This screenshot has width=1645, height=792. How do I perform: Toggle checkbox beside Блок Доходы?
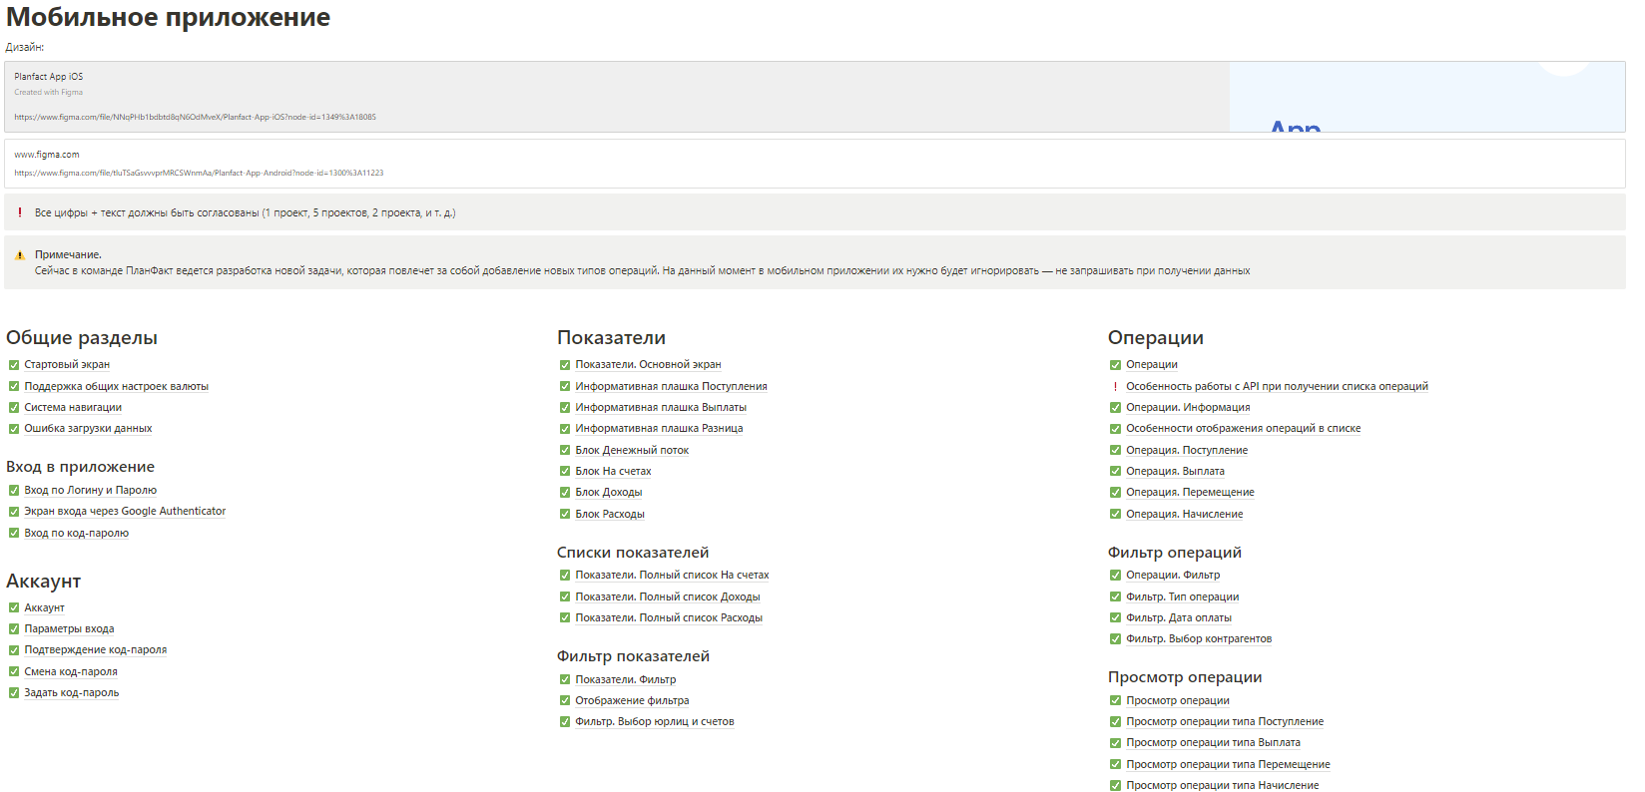click(565, 493)
